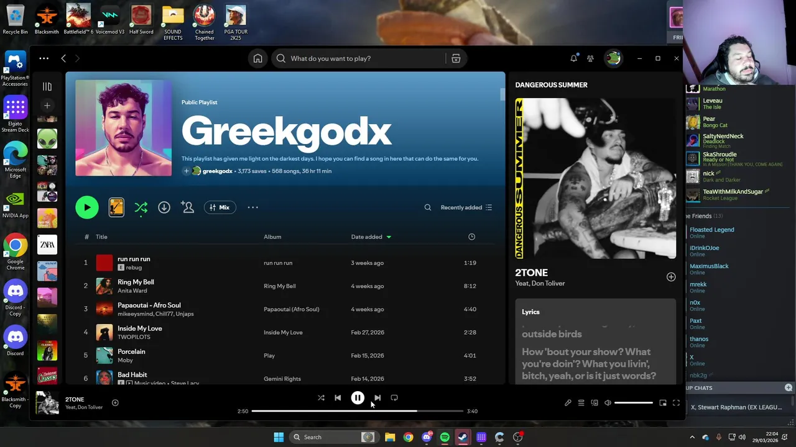Open the 'Gemini Rights' album link

pos(282,379)
